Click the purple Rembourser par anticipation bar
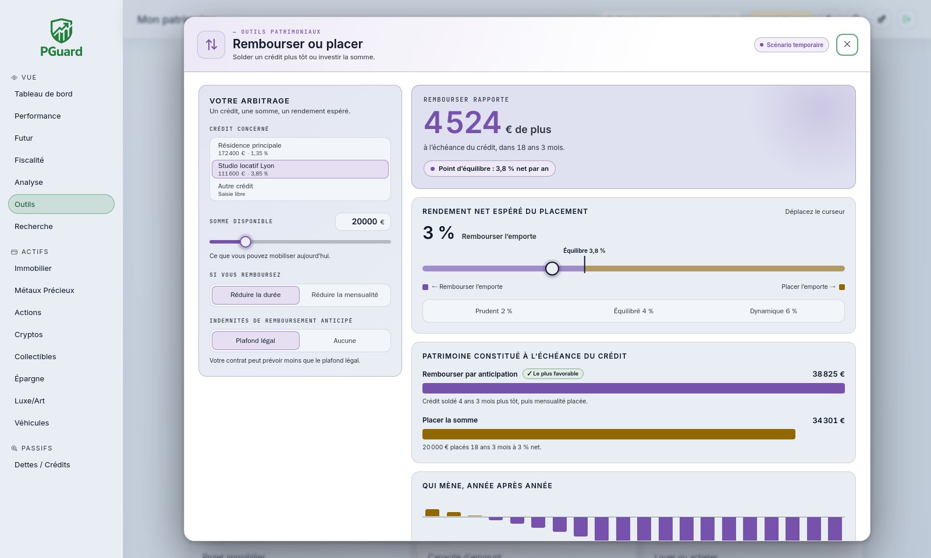The height and width of the screenshot is (558, 931). tap(634, 388)
